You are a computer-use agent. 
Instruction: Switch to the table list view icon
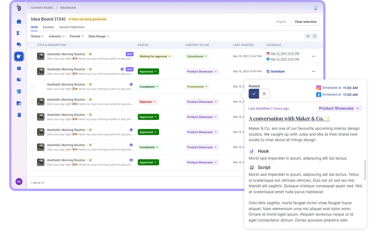click(308, 36)
